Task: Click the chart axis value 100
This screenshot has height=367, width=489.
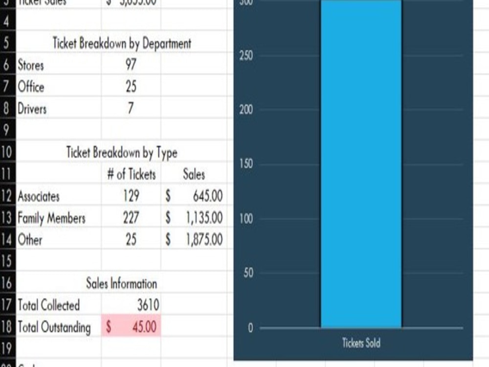Action: click(246, 218)
